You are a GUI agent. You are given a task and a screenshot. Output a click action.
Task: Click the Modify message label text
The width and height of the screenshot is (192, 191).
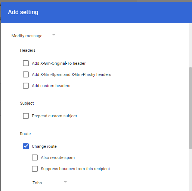[x=27, y=36]
